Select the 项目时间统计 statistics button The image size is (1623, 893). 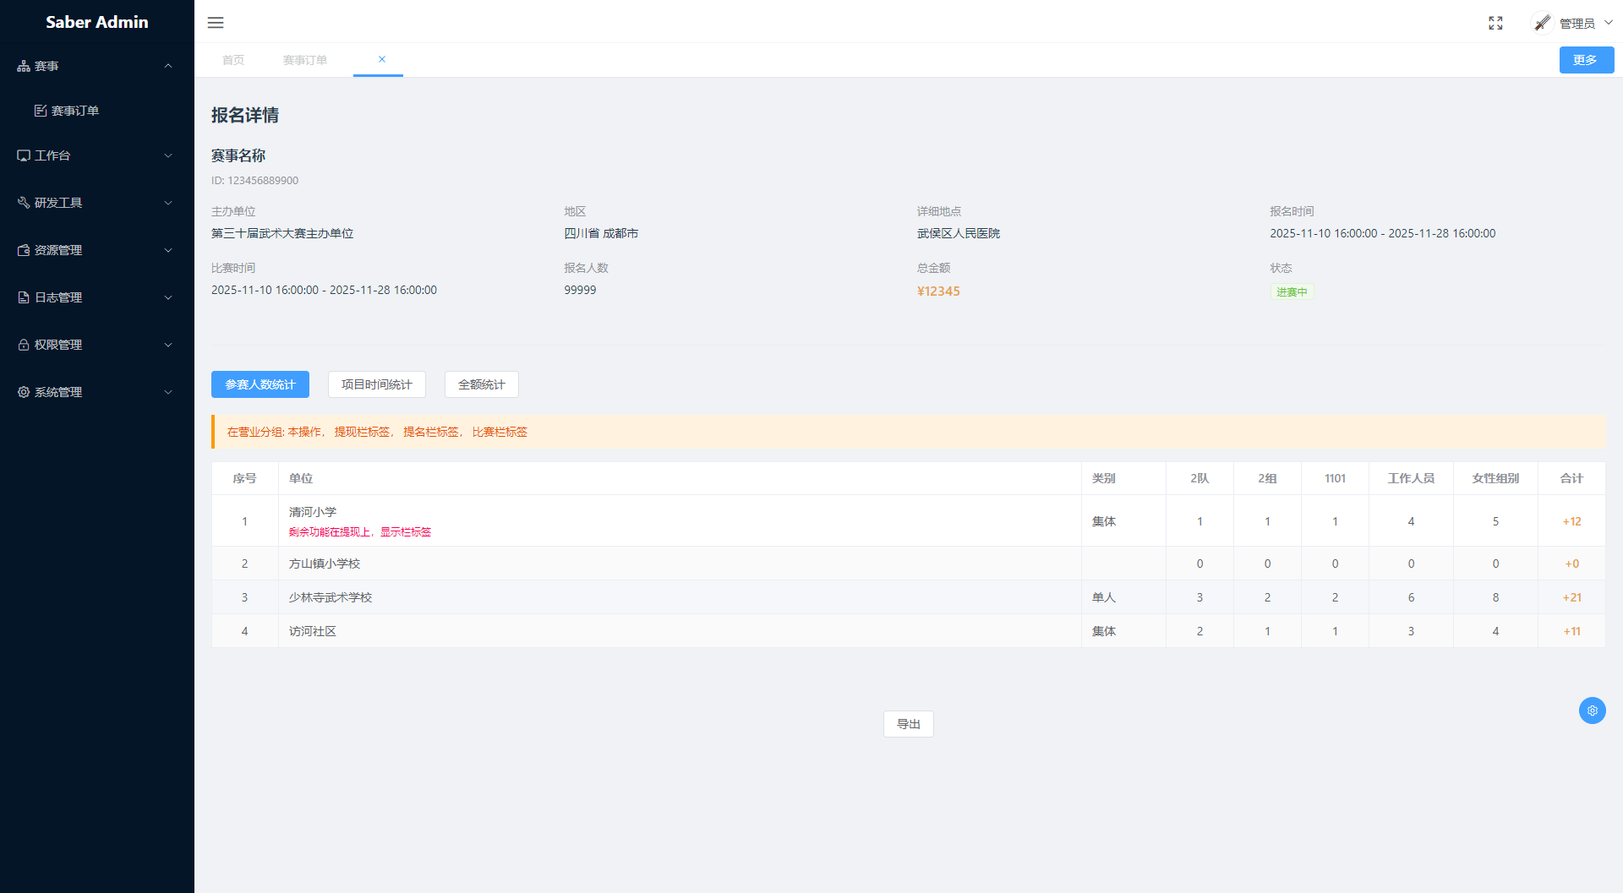click(376, 384)
